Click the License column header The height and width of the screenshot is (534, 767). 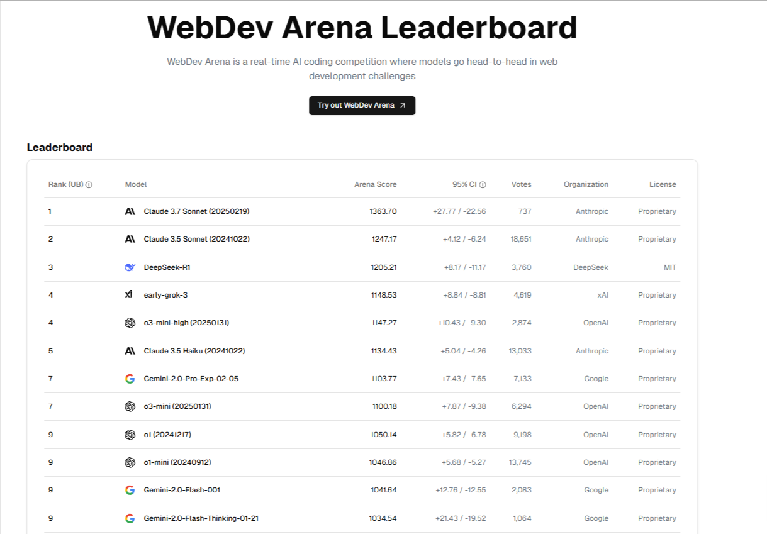coord(663,185)
